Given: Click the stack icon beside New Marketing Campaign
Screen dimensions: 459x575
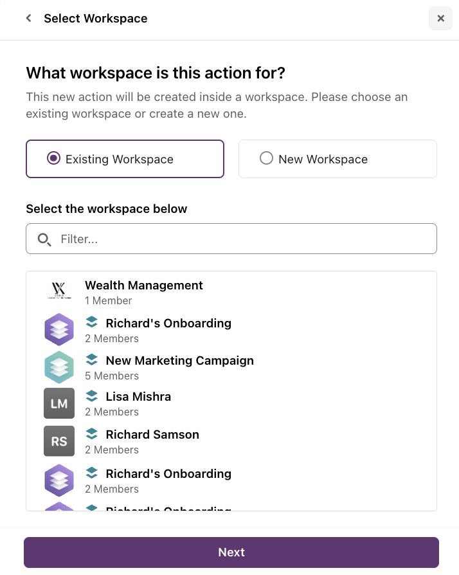Looking at the screenshot, I should click(92, 360).
